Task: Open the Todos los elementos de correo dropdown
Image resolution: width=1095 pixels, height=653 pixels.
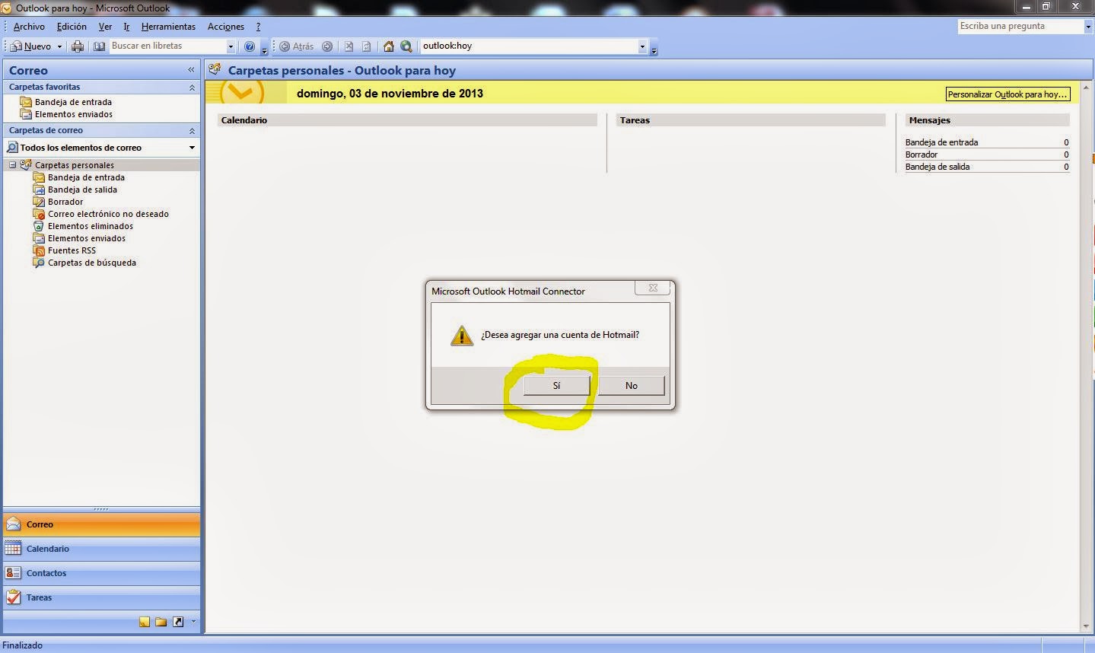Action: [191, 147]
